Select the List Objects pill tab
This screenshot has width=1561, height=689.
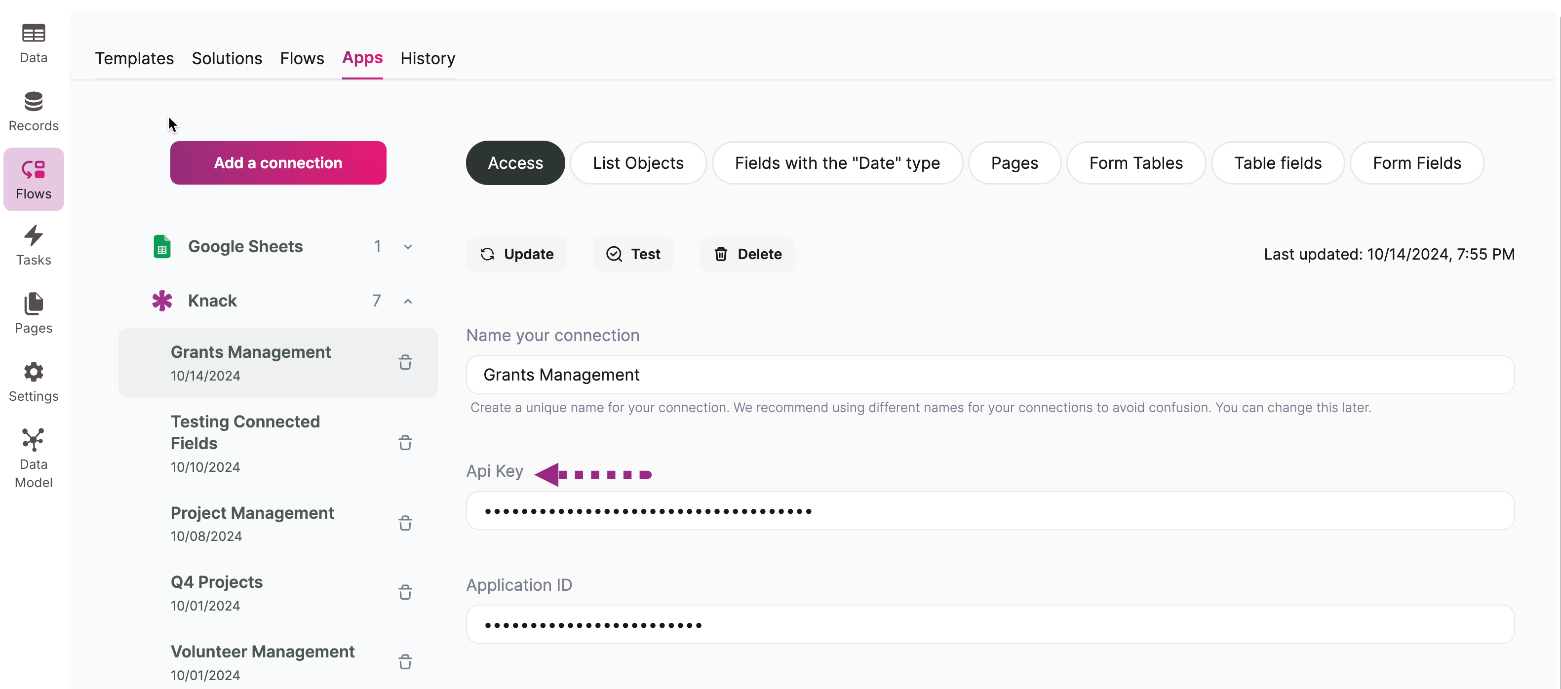[x=637, y=163]
